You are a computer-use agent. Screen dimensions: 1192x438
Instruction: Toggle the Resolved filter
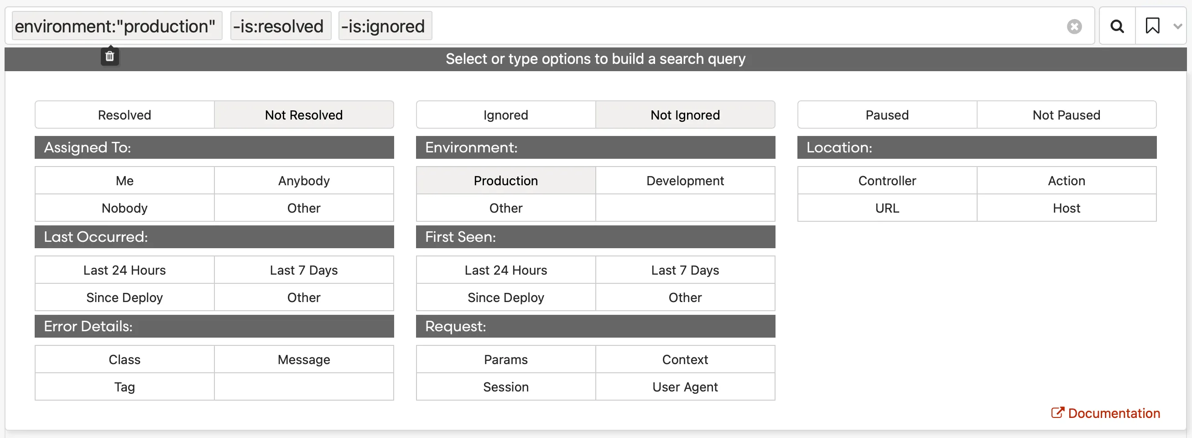[x=125, y=115]
